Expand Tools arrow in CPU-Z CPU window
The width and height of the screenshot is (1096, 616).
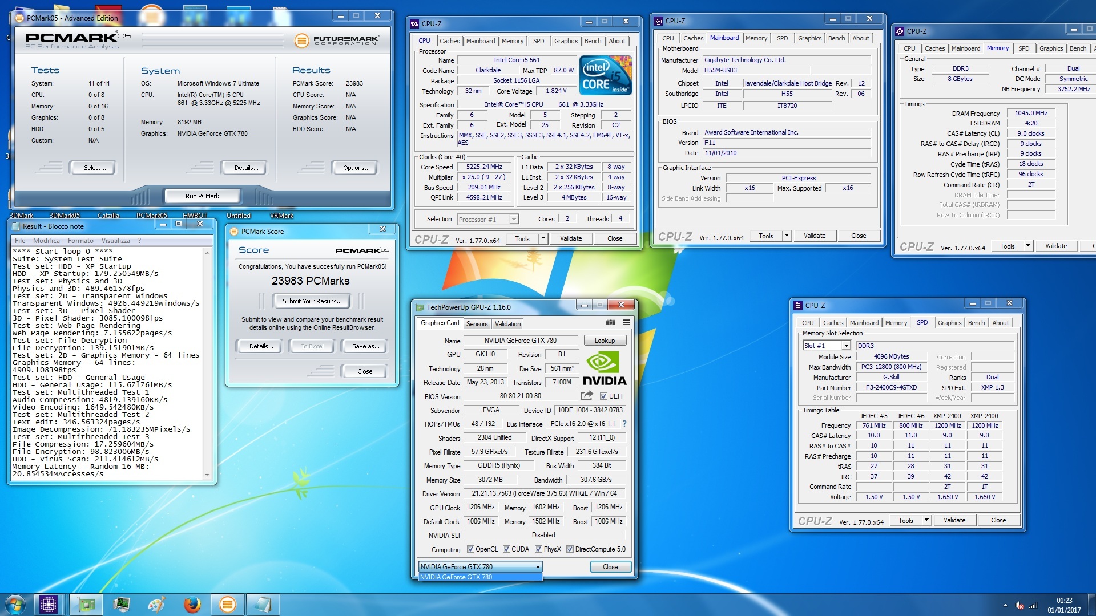point(543,238)
